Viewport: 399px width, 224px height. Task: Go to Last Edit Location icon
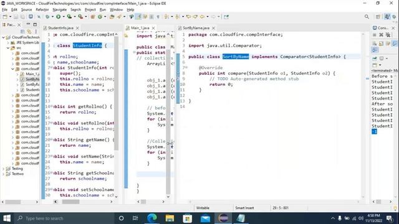point(188,17)
